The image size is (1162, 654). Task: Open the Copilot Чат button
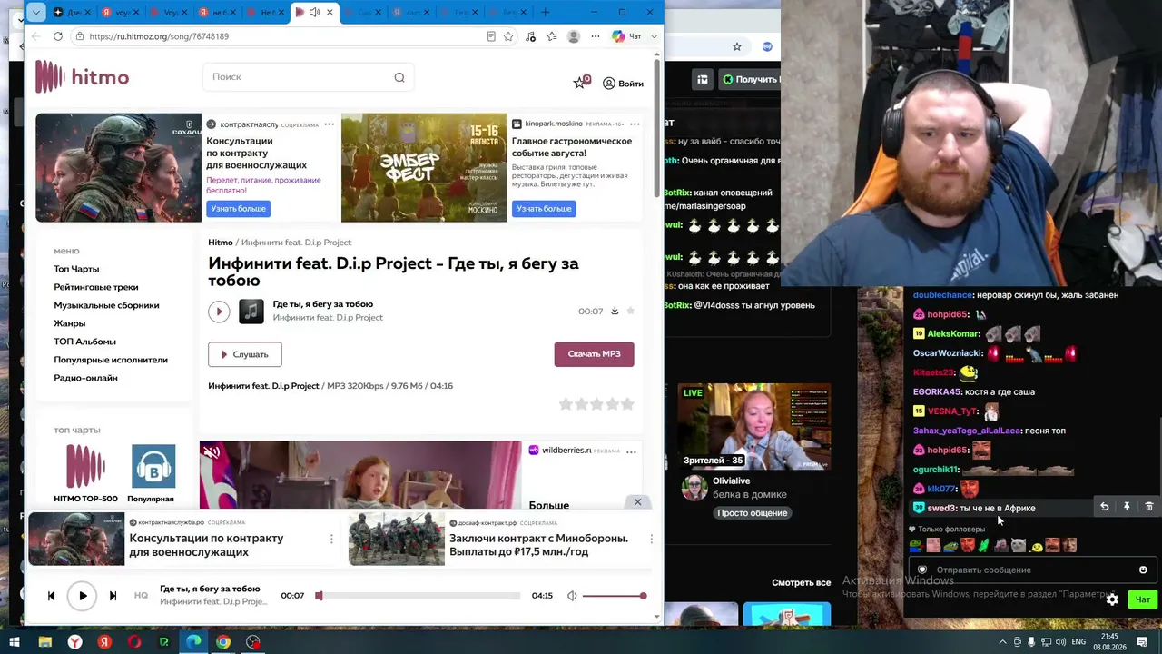627,36
